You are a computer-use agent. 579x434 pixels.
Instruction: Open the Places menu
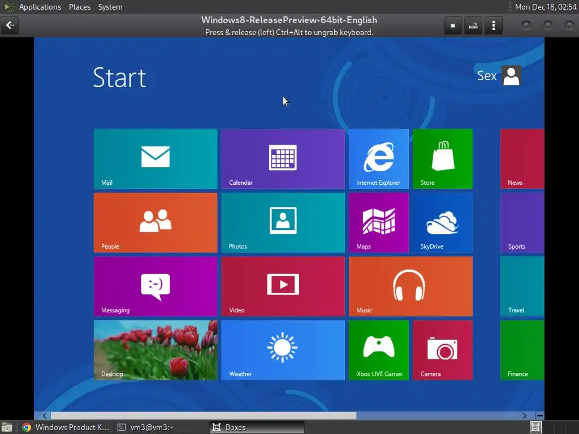point(80,7)
